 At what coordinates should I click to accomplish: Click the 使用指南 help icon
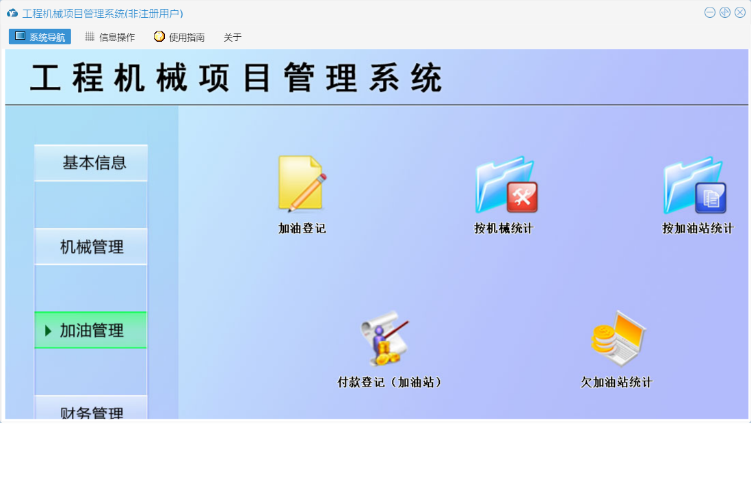[159, 36]
